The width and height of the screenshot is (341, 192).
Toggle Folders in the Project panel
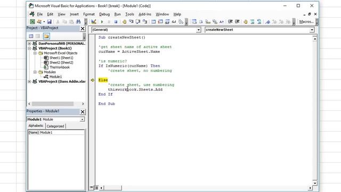click(46, 36)
